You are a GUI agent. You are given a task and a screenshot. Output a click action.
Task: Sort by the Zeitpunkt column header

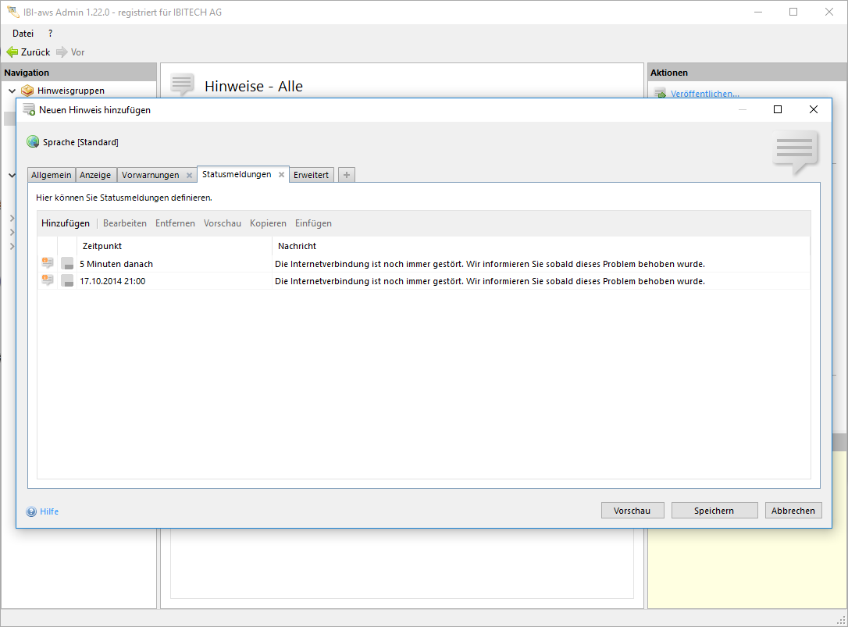click(102, 246)
